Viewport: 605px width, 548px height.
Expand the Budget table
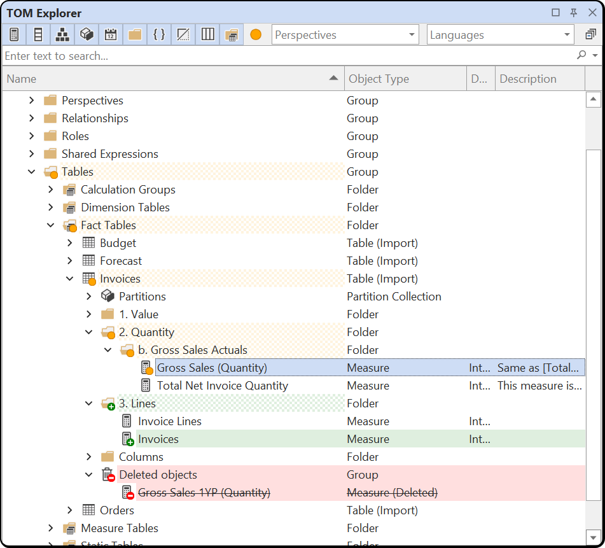pos(69,242)
